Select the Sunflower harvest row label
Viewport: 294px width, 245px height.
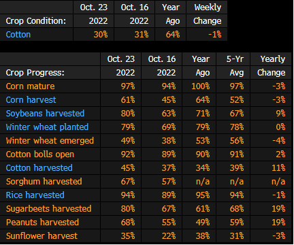tap(42, 236)
